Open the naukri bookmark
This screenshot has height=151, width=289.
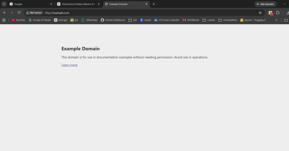click(x=146, y=20)
